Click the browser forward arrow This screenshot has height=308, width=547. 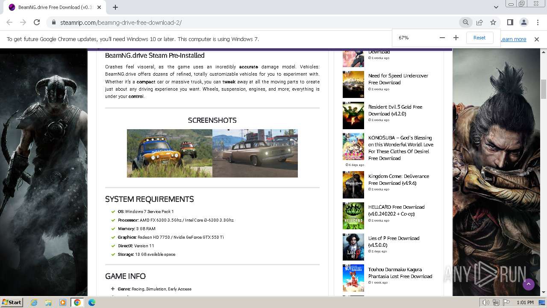(23, 23)
